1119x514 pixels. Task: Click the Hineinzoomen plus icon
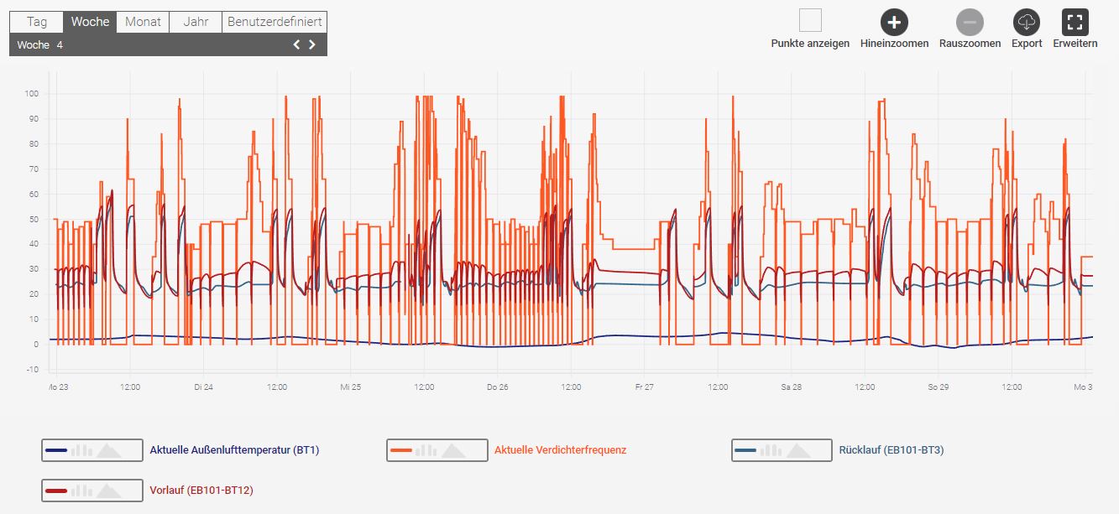(894, 22)
